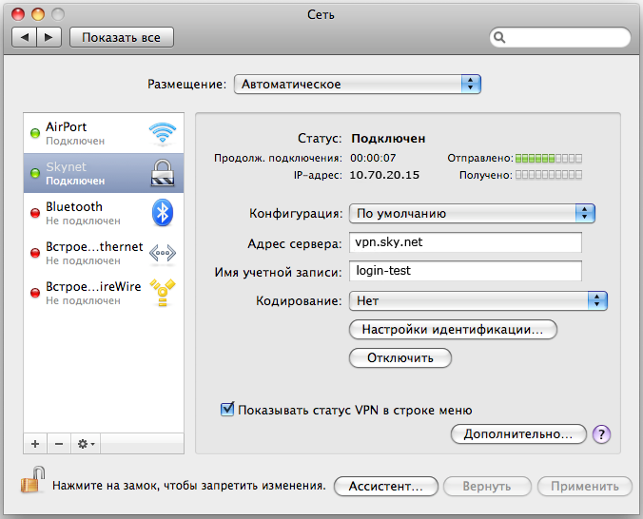Open the Кодирование encryption dropdown
The width and height of the screenshot is (643, 519).
point(478,301)
